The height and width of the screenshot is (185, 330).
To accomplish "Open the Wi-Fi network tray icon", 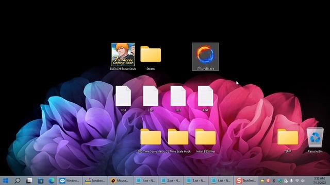I will [x=297, y=180].
